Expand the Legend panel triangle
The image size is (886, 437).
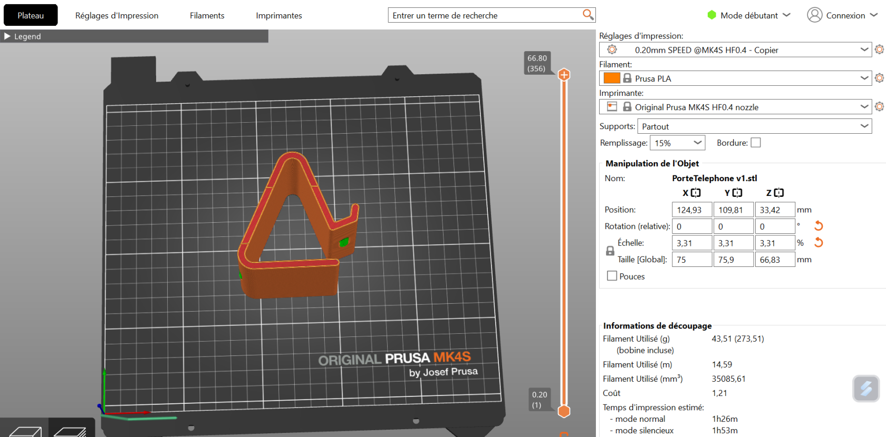[7, 36]
